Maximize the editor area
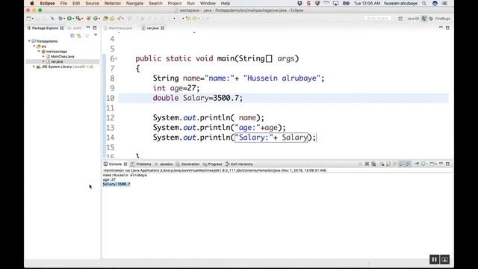The image size is (478, 269). 447,28
